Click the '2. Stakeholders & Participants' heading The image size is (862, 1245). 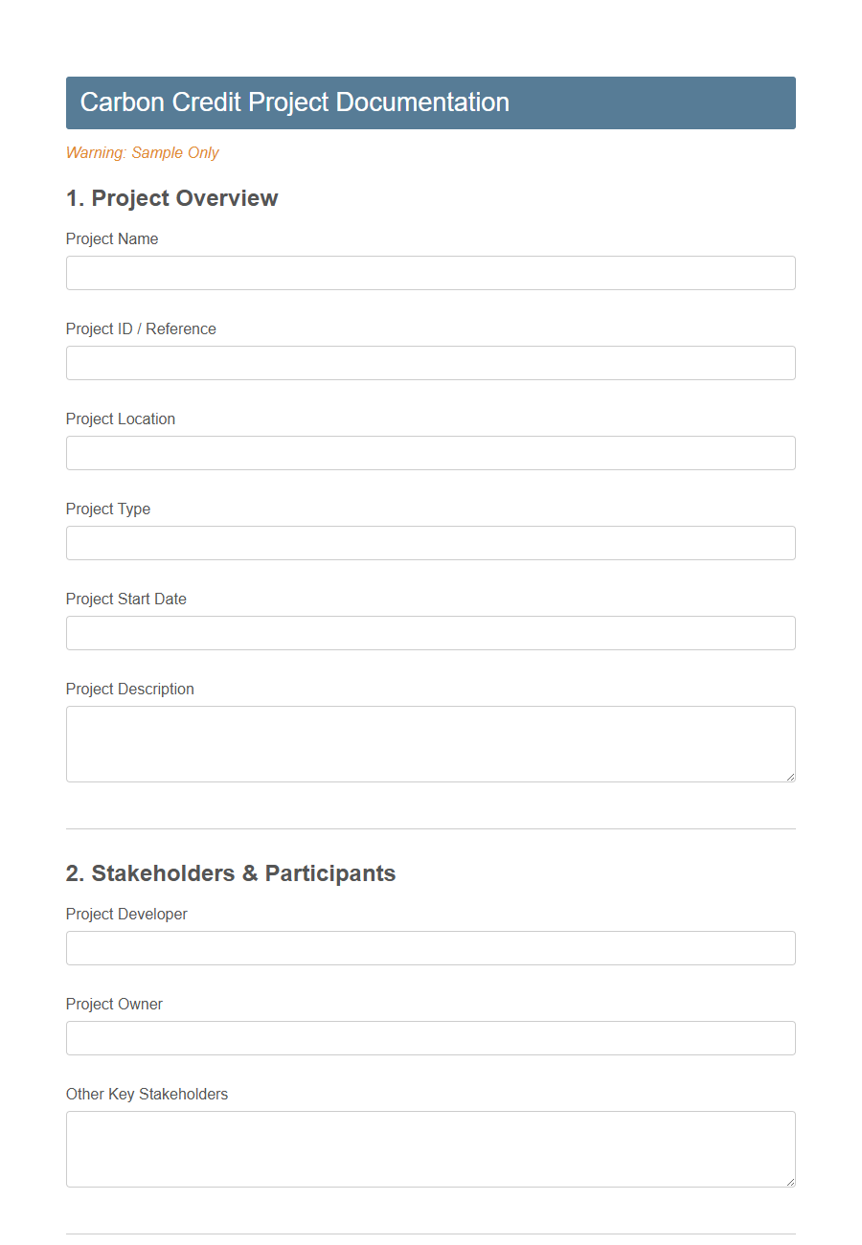tap(230, 873)
